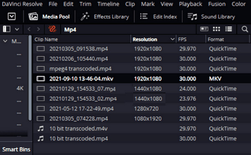Click video icon of 20210305_074228.mp4

(41, 119)
